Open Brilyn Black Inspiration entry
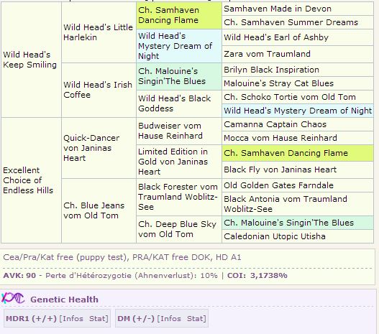Image resolution: width=379 pixels, height=334 pixels. [x=271, y=70]
